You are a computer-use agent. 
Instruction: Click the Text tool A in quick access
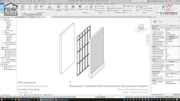click(31, 1)
